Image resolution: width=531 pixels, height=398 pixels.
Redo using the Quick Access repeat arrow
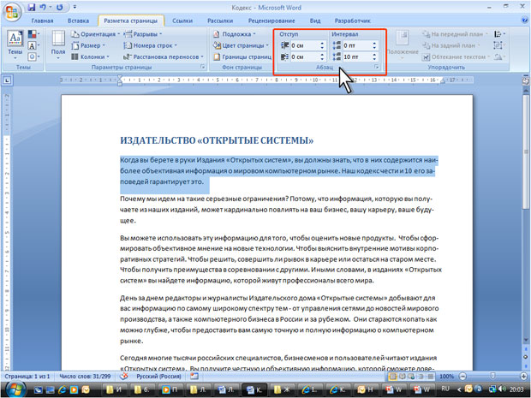[60, 7]
